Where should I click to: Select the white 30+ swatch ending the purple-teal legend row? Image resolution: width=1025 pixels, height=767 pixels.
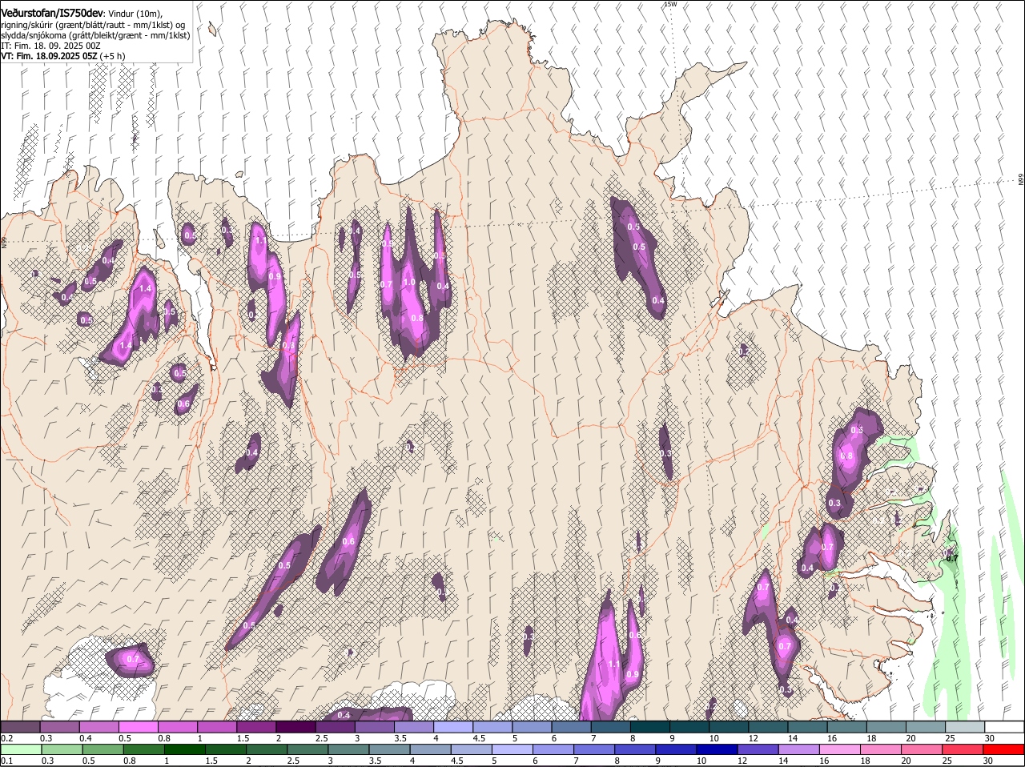(1005, 727)
